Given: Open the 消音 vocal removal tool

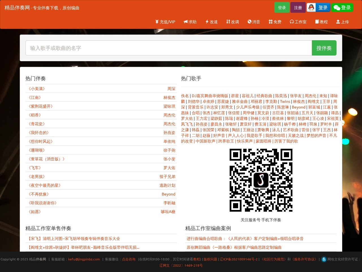Looking at the screenshot, I should pos(254,22).
